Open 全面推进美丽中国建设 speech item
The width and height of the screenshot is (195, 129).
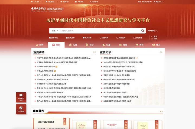click(57, 62)
